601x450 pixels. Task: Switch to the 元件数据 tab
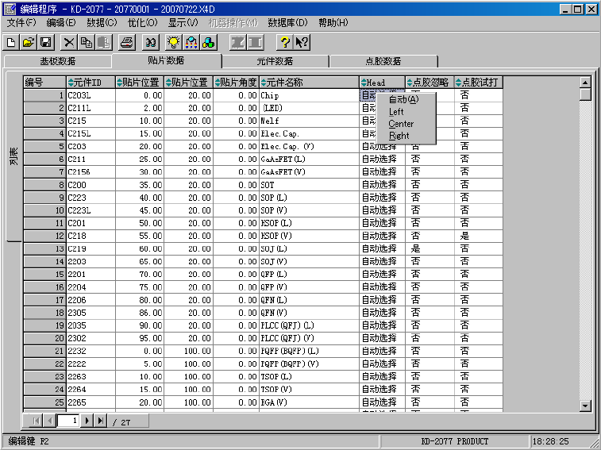click(x=275, y=61)
